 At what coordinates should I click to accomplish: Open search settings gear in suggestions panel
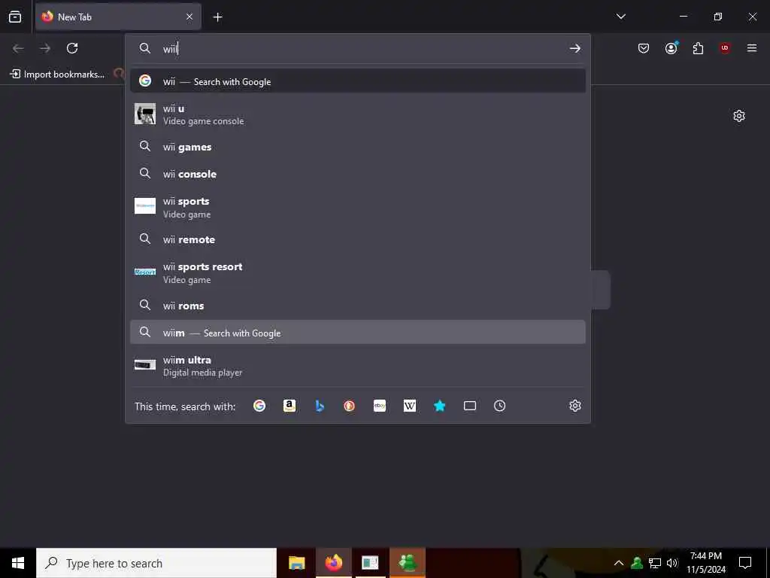click(575, 406)
